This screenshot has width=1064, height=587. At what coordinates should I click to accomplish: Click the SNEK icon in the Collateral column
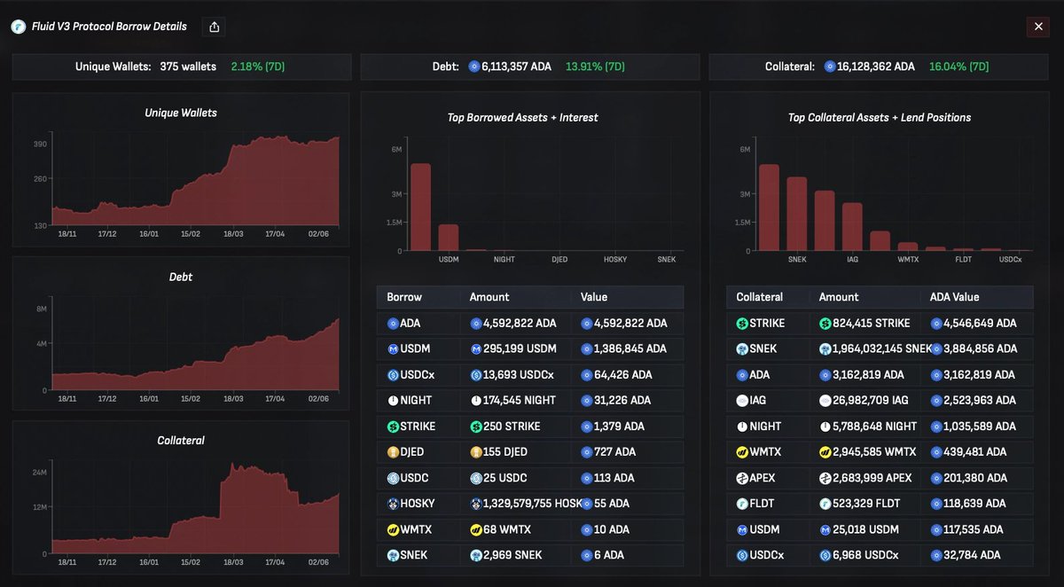tap(742, 349)
